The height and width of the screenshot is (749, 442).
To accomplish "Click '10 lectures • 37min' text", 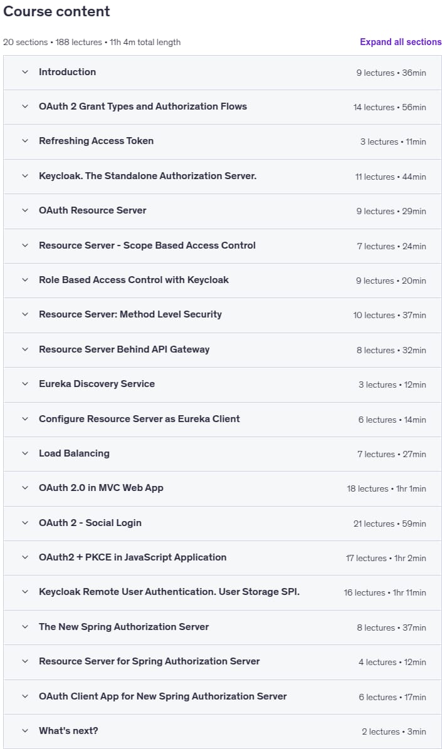I will [x=389, y=315].
